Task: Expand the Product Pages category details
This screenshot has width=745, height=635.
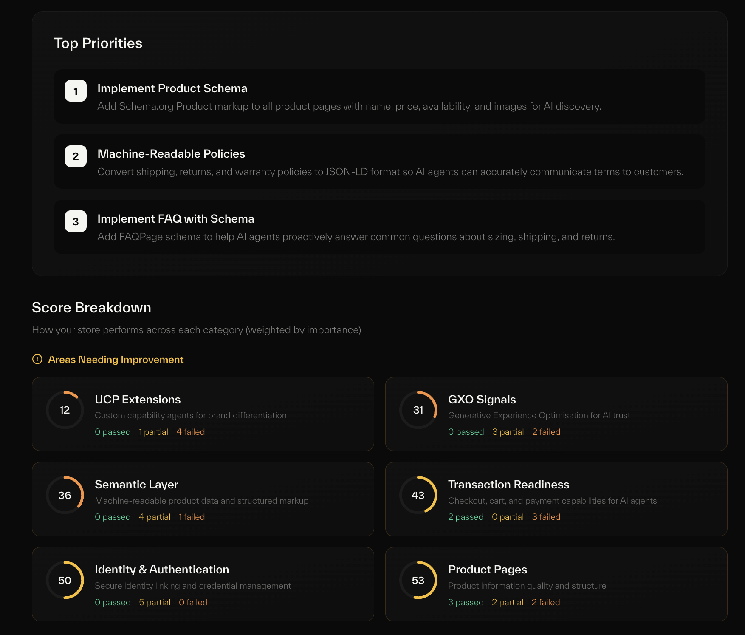Action: click(x=556, y=584)
